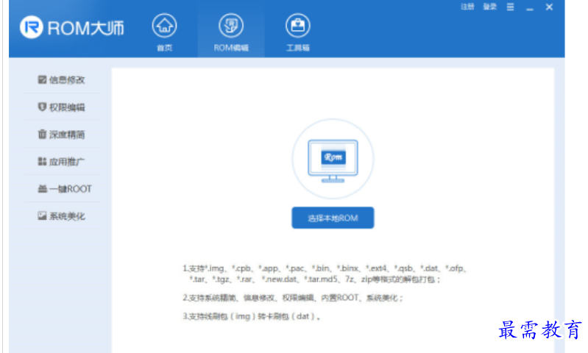Click the ROM大师 title text
Viewport: 588px width, 353px height.
click(85, 28)
